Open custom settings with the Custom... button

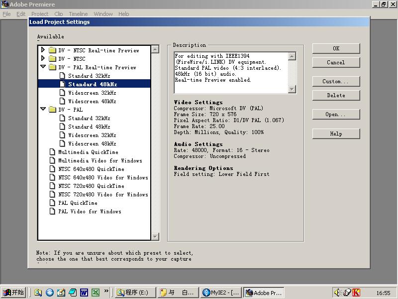point(336,81)
